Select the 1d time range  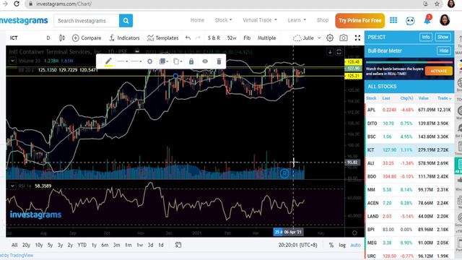click(x=161, y=245)
